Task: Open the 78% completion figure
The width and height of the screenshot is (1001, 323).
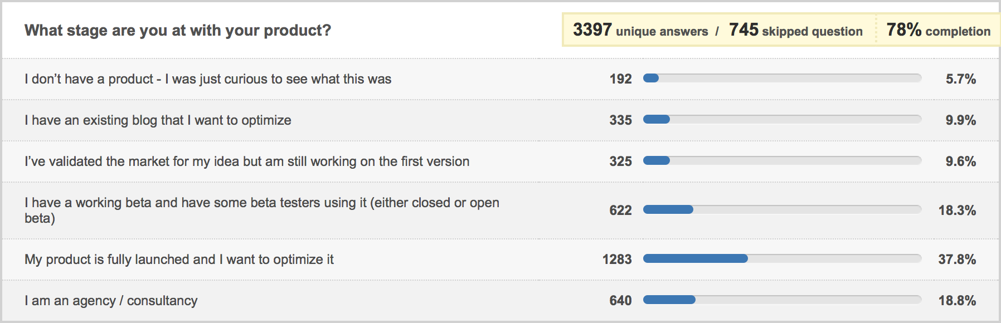Action: pos(938,30)
